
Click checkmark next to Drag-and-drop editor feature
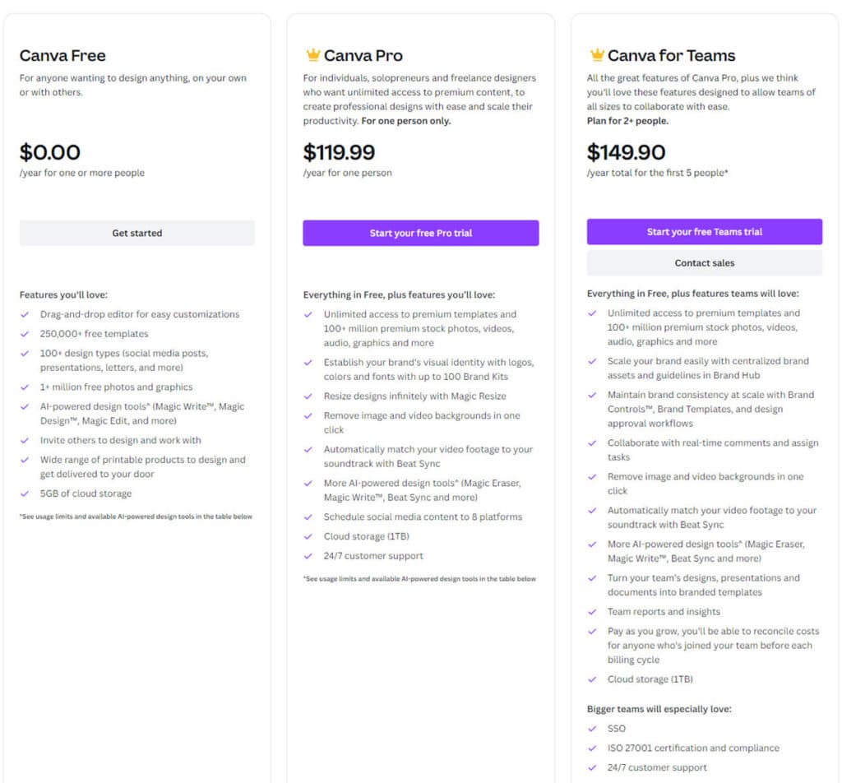click(x=25, y=314)
